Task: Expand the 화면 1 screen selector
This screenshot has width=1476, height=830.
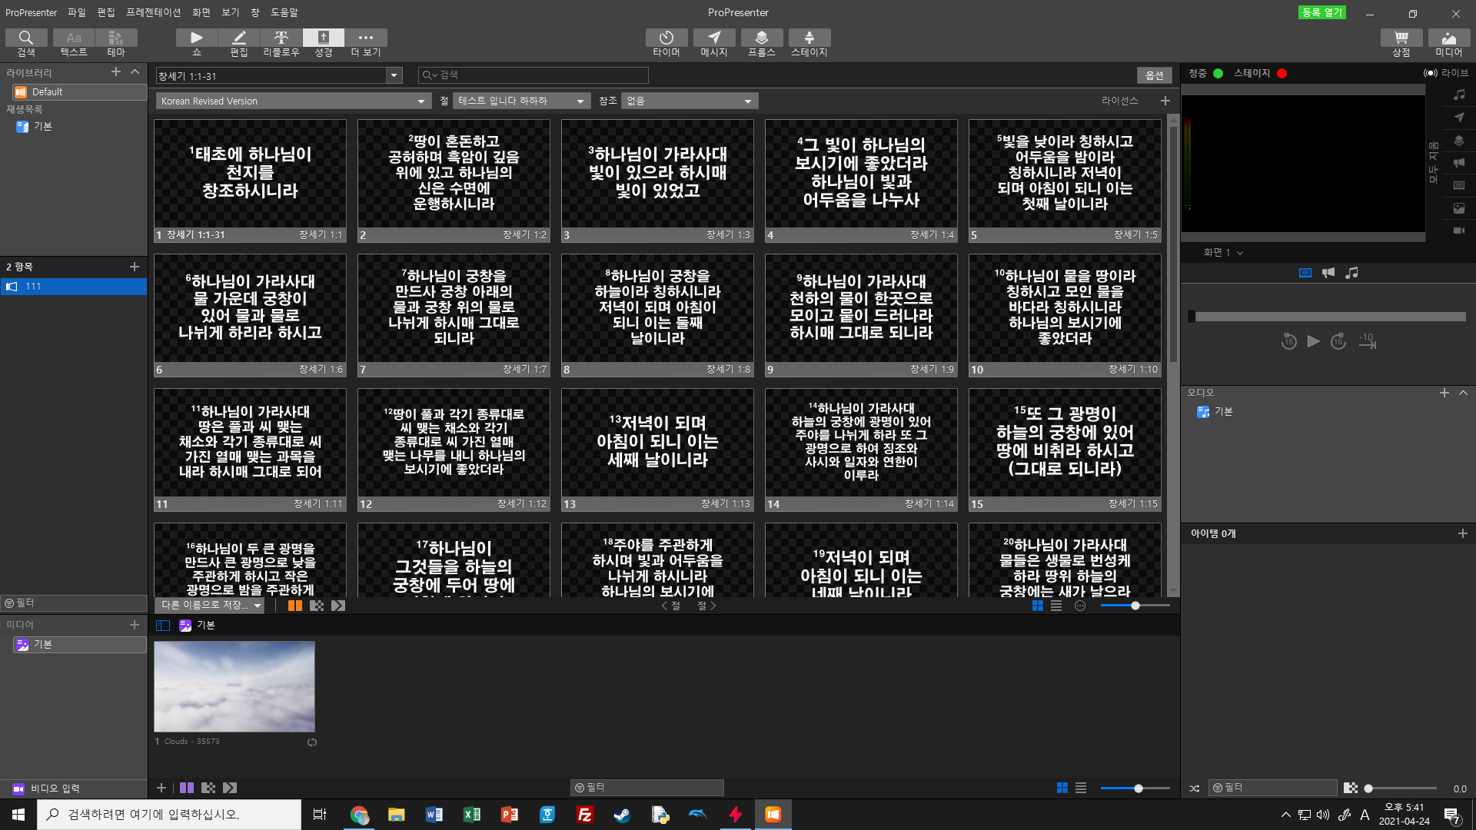Action: (1223, 253)
